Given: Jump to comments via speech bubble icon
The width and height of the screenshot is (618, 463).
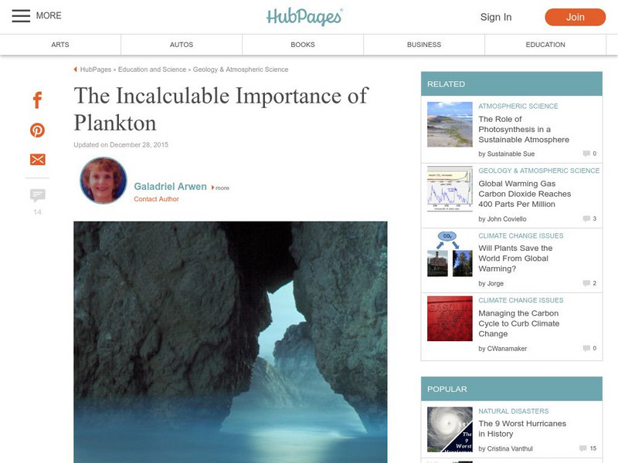Looking at the screenshot, I should click(x=37, y=195).
